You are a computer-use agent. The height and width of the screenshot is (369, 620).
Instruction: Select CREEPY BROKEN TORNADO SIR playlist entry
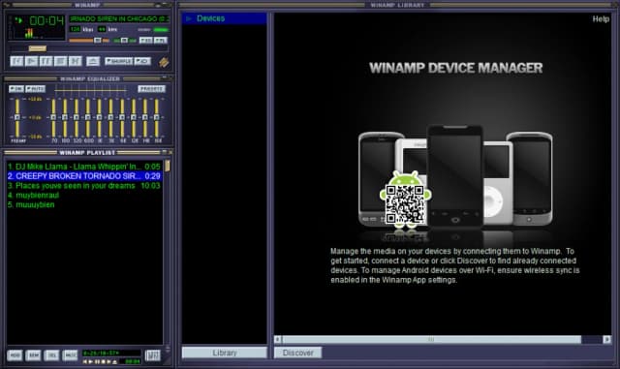[84, 176]
